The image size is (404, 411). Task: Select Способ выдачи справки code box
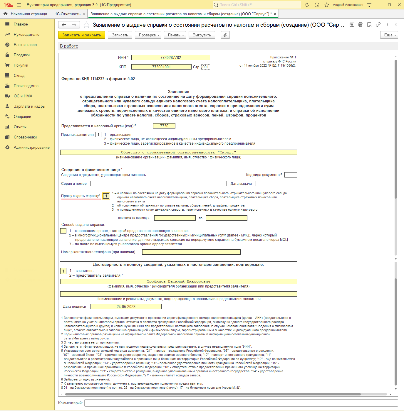click(63, 231)
